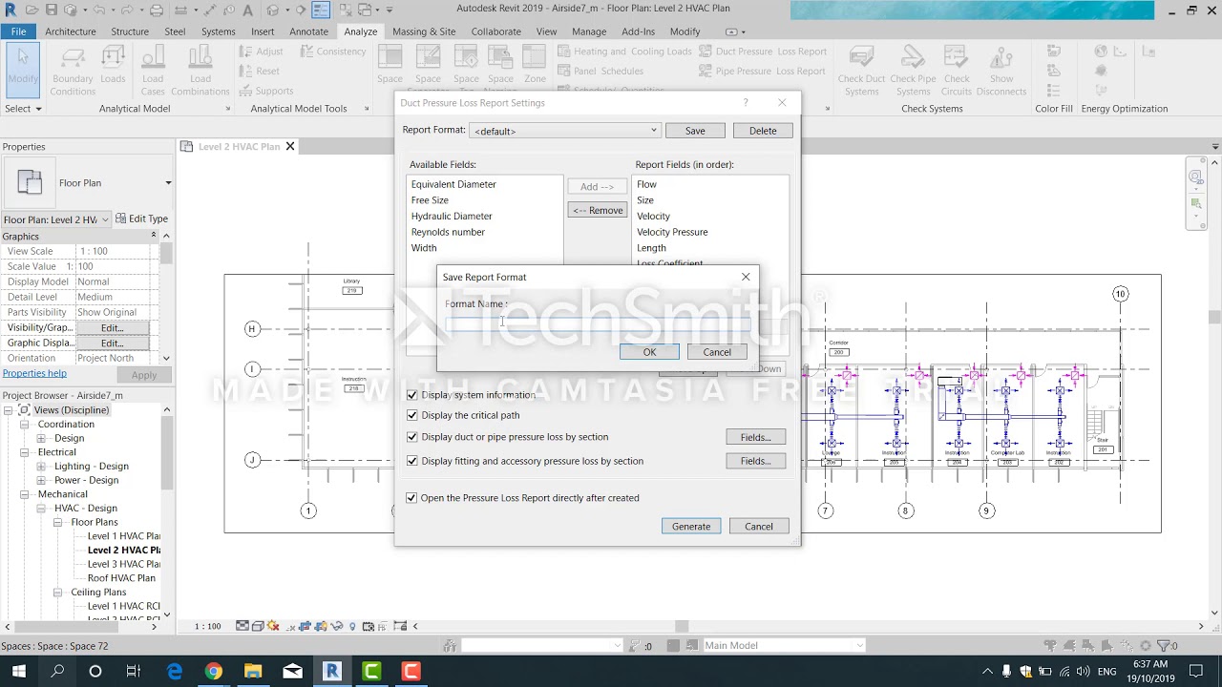Open the Report Format dropdown
This screenshot has height=687, width=1222.
564,131
